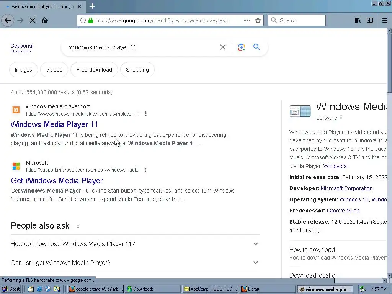Click the Microsoft logo favicon
Image resolution: width=392 pixels, height=294 pixels.
point(16,166)
